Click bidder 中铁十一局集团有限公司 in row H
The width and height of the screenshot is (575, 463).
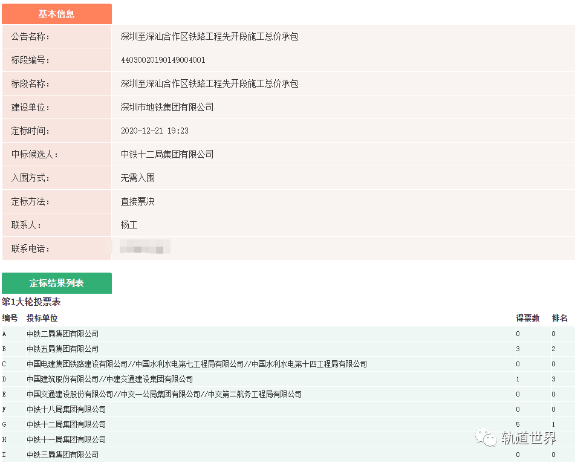coord(67,439)
